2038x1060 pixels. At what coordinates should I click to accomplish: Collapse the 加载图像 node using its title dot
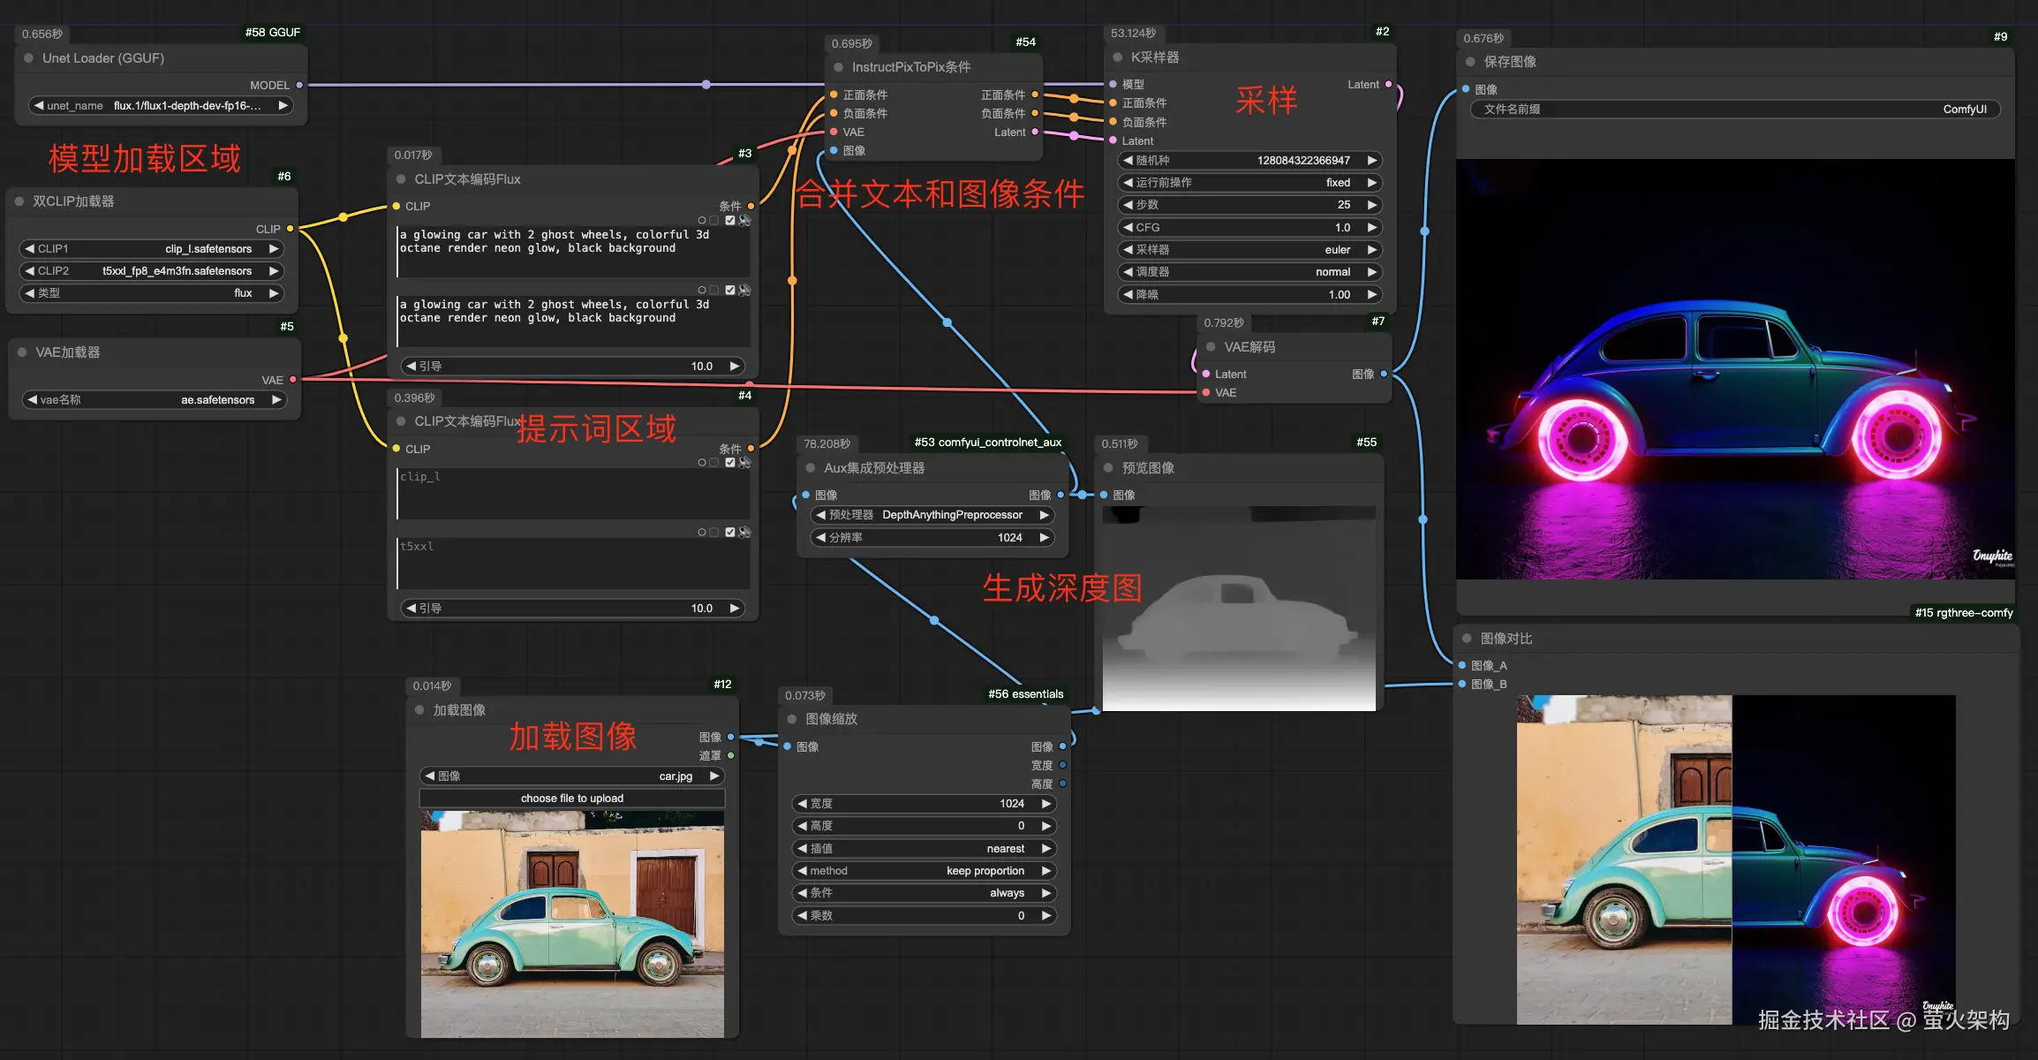pyautogui.click(x=419, y=709)
